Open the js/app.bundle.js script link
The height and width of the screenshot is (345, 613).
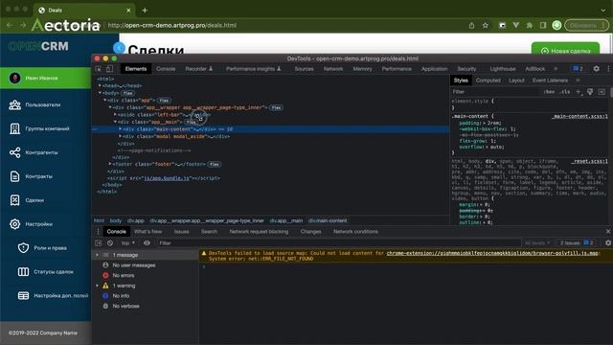tap(166, 178)
